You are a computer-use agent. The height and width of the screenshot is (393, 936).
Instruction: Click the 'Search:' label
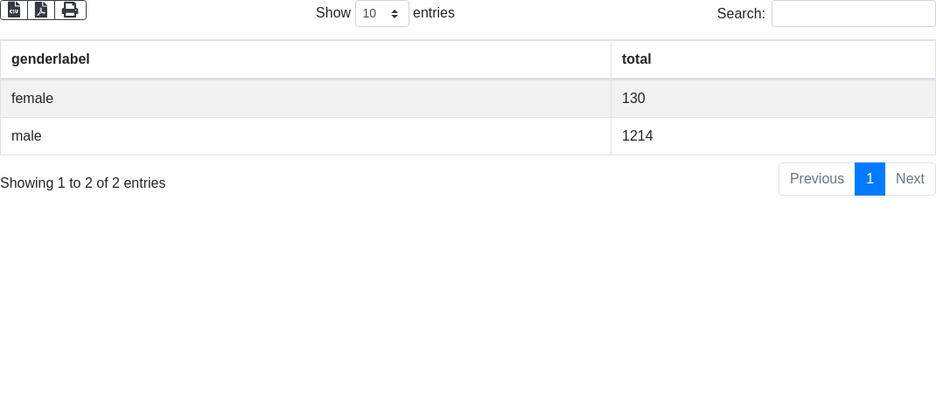[741, 14]
